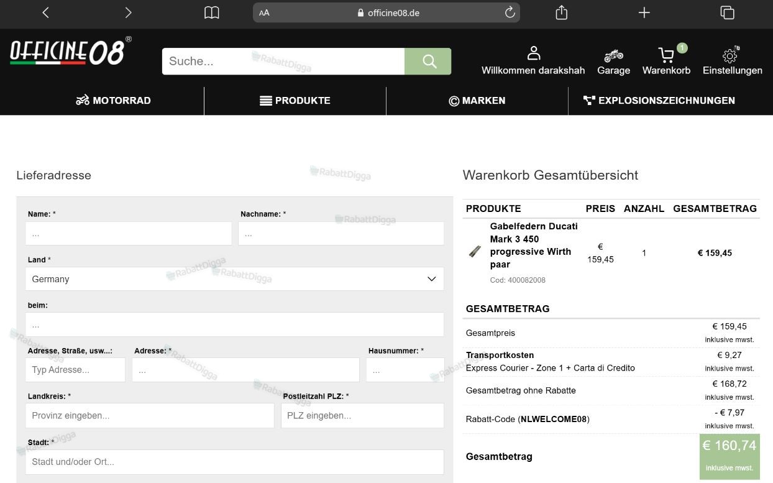Click the green magnifier search button

(x=428, y=61)
